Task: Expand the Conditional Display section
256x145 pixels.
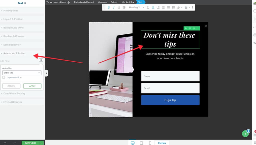Action: pyautogui.click(x=14, y=93)
